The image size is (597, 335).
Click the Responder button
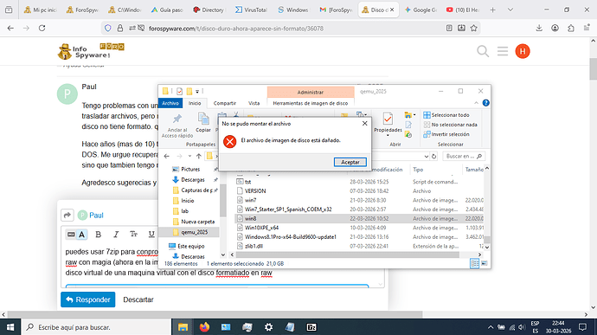[x=88, y=300]
